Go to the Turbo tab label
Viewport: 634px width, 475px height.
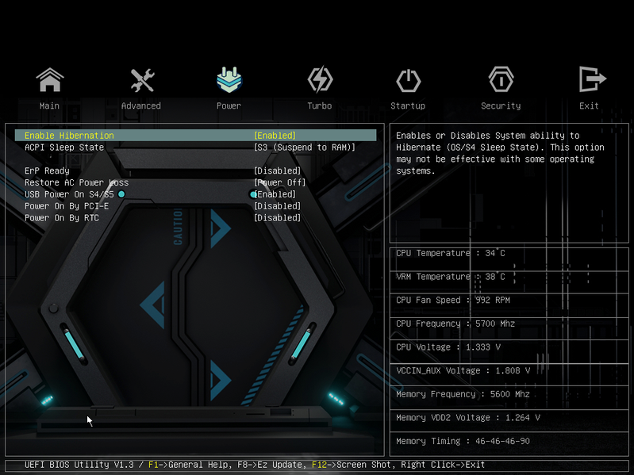click(320, 105)
